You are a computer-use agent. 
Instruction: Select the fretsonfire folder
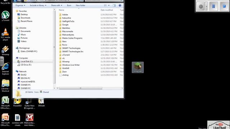click(66, 18)
